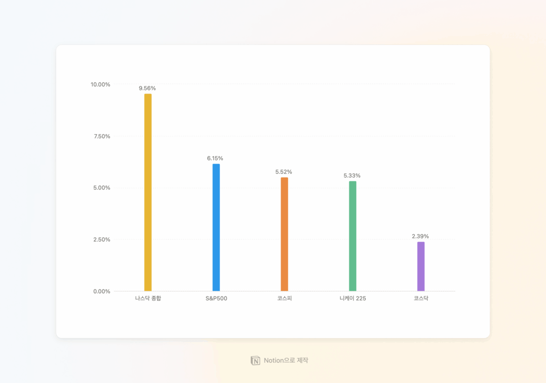Click the 6.15% value label
The image size is (546, 383).
[x=215, y=158]
